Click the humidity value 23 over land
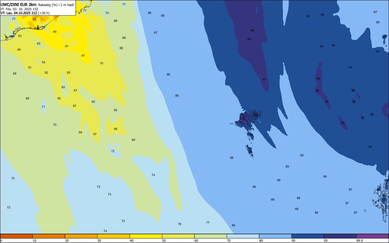Viewport: 389px width, 243px height. [34, 19]
